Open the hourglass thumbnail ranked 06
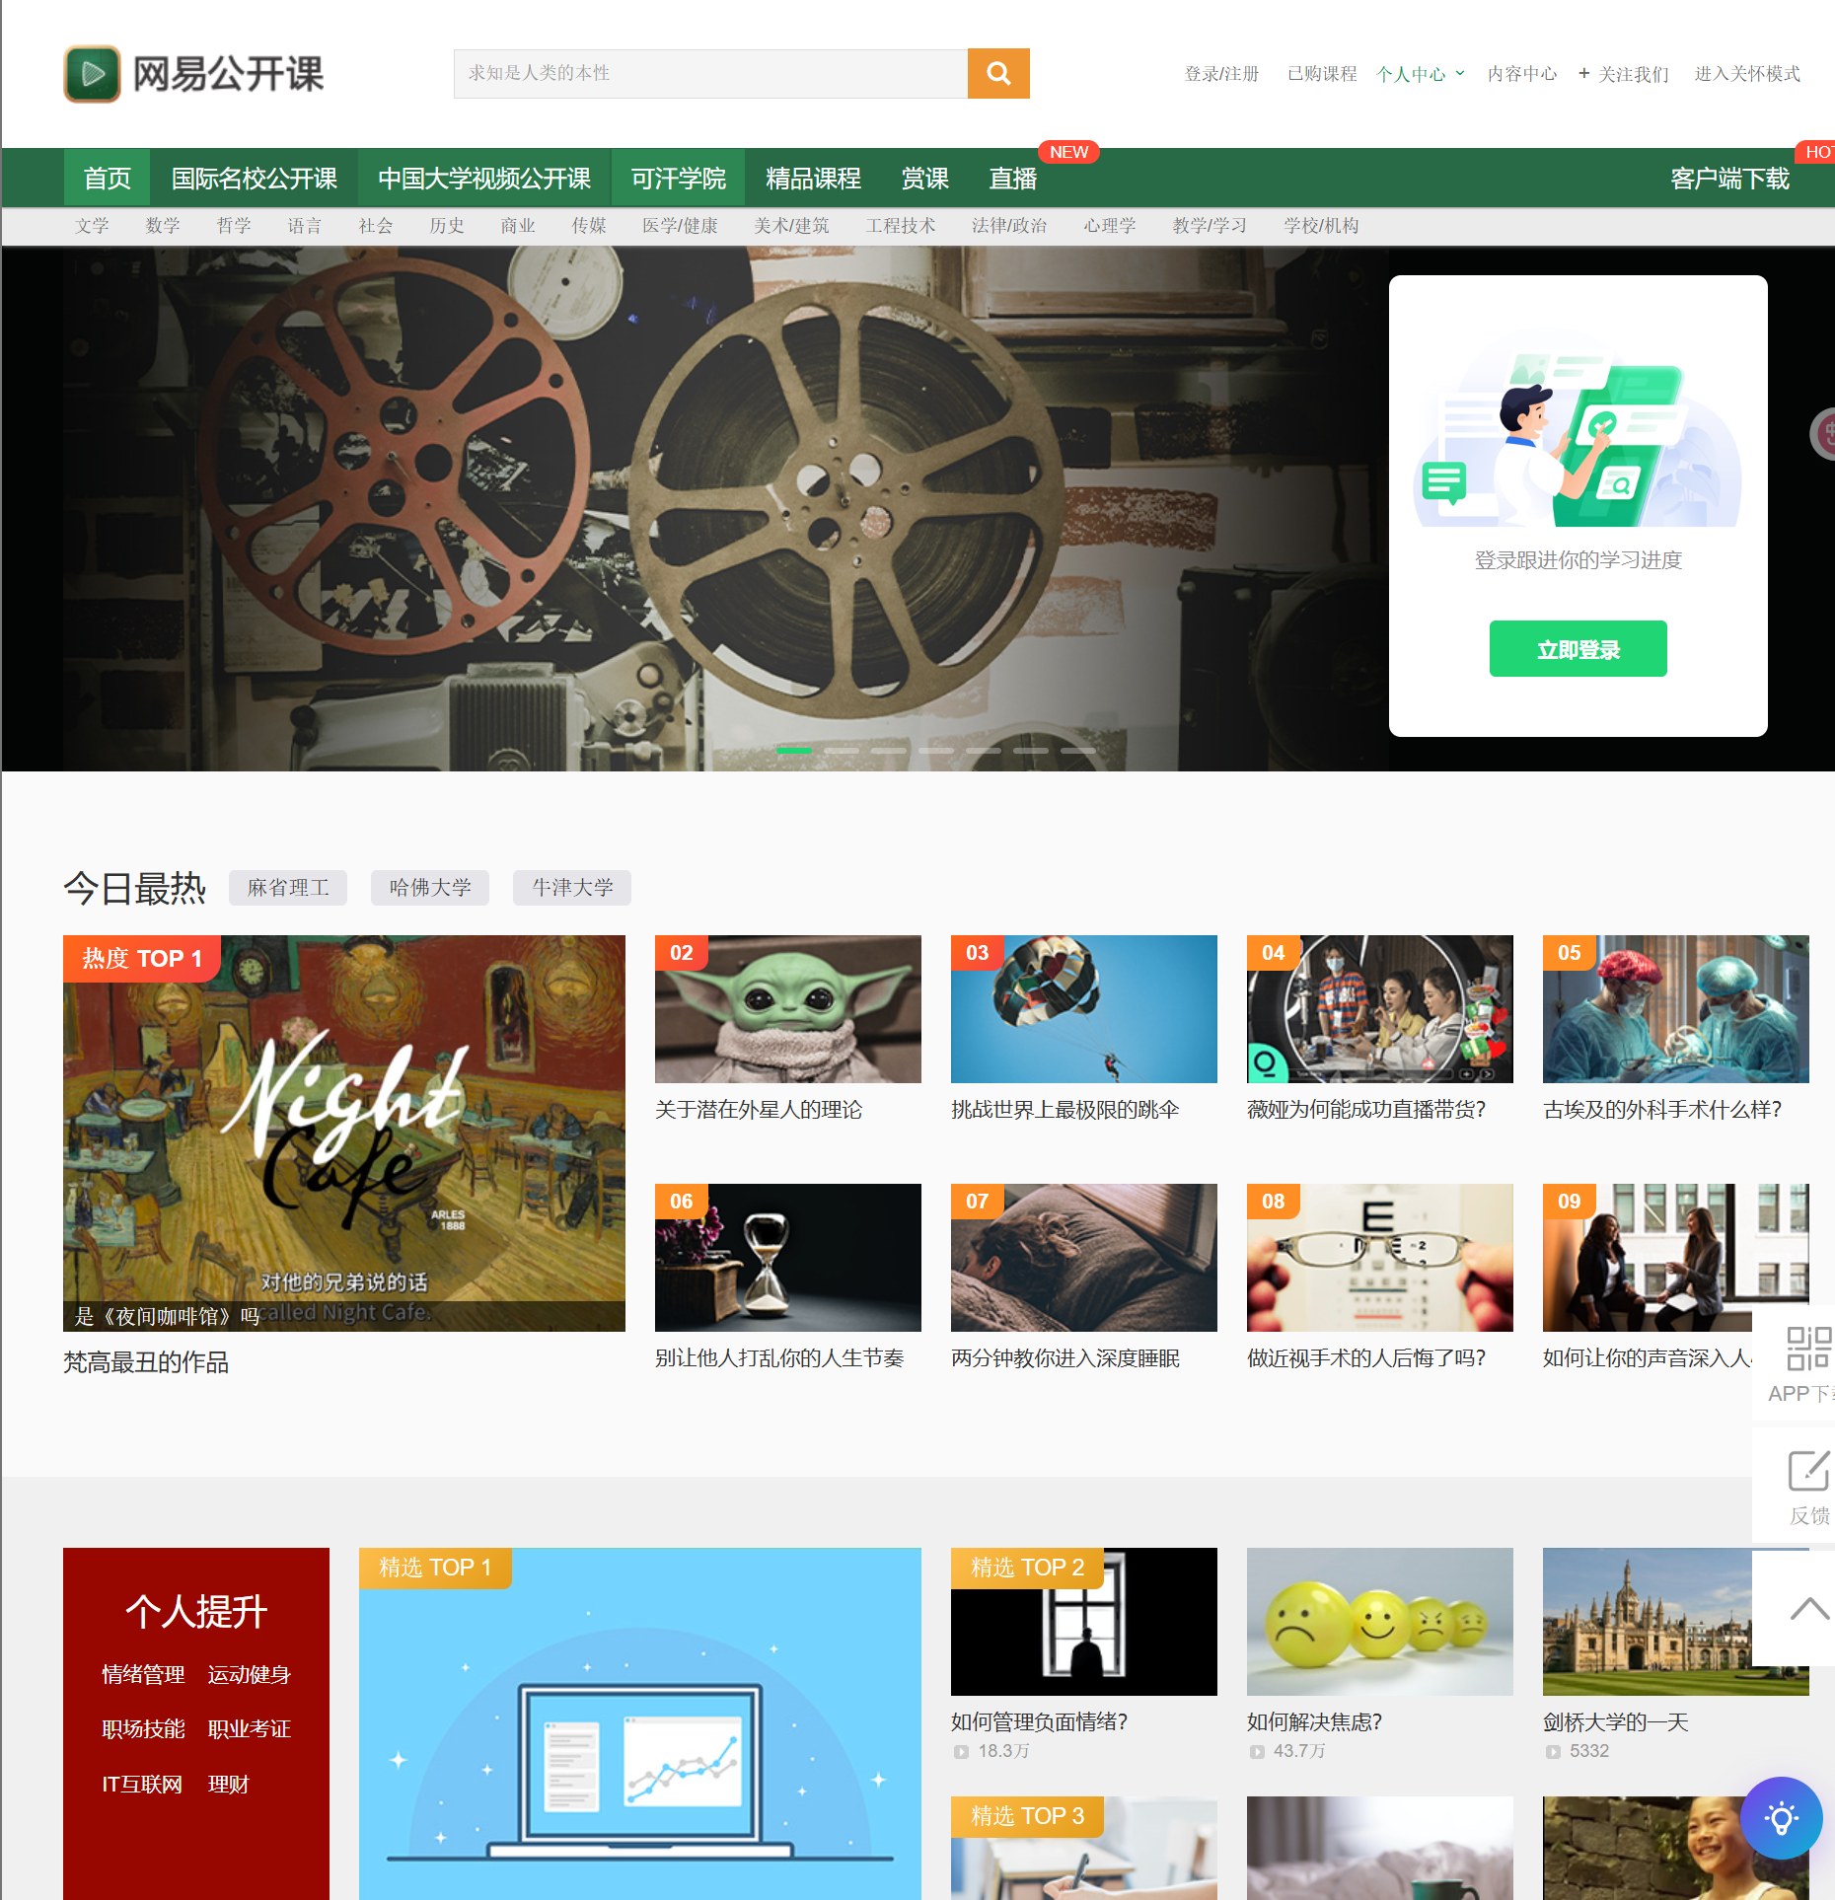1835x1900 pixels. pos(788,1258)
